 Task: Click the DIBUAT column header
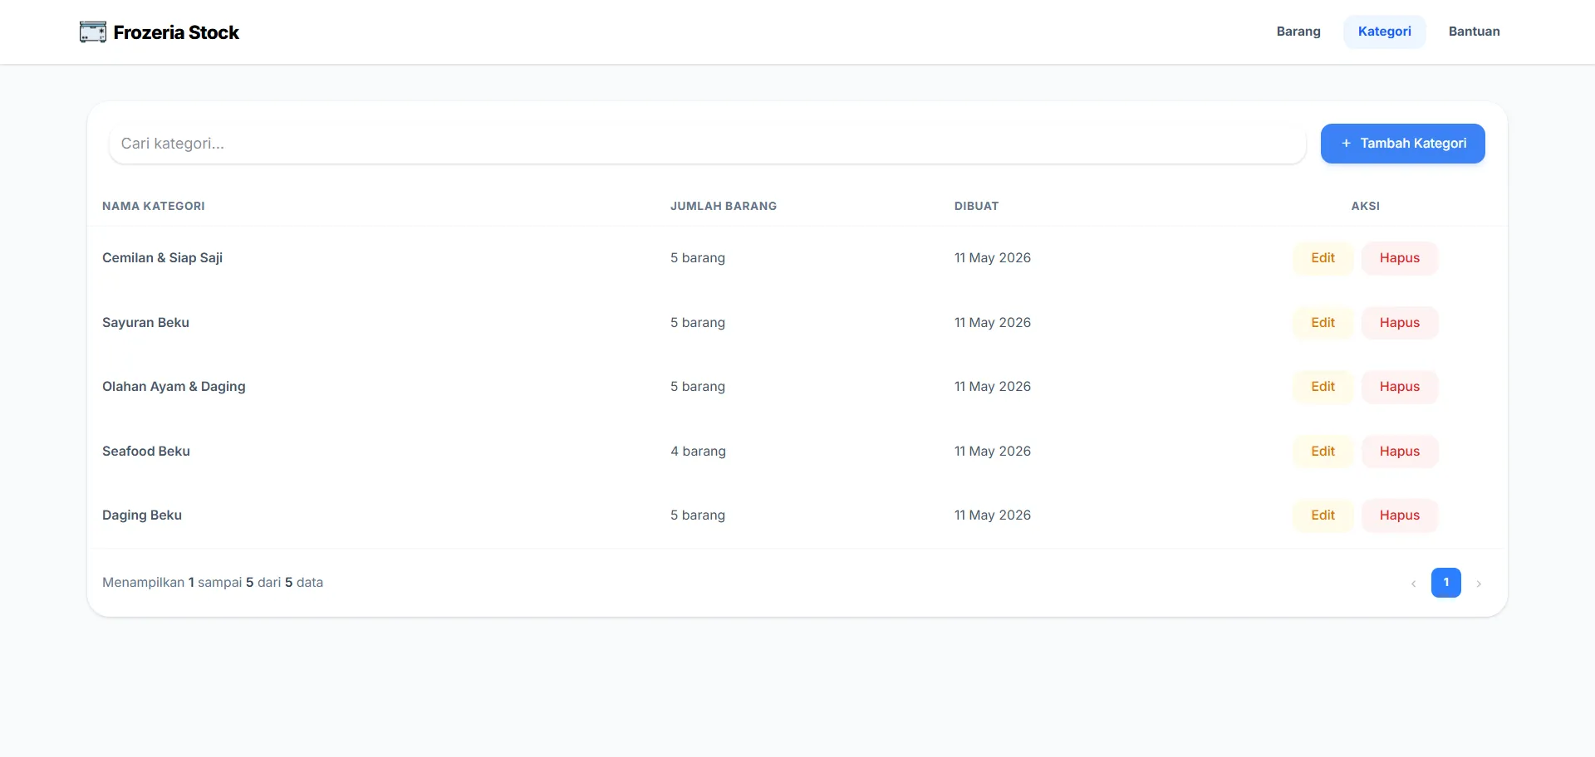(976, 206)
